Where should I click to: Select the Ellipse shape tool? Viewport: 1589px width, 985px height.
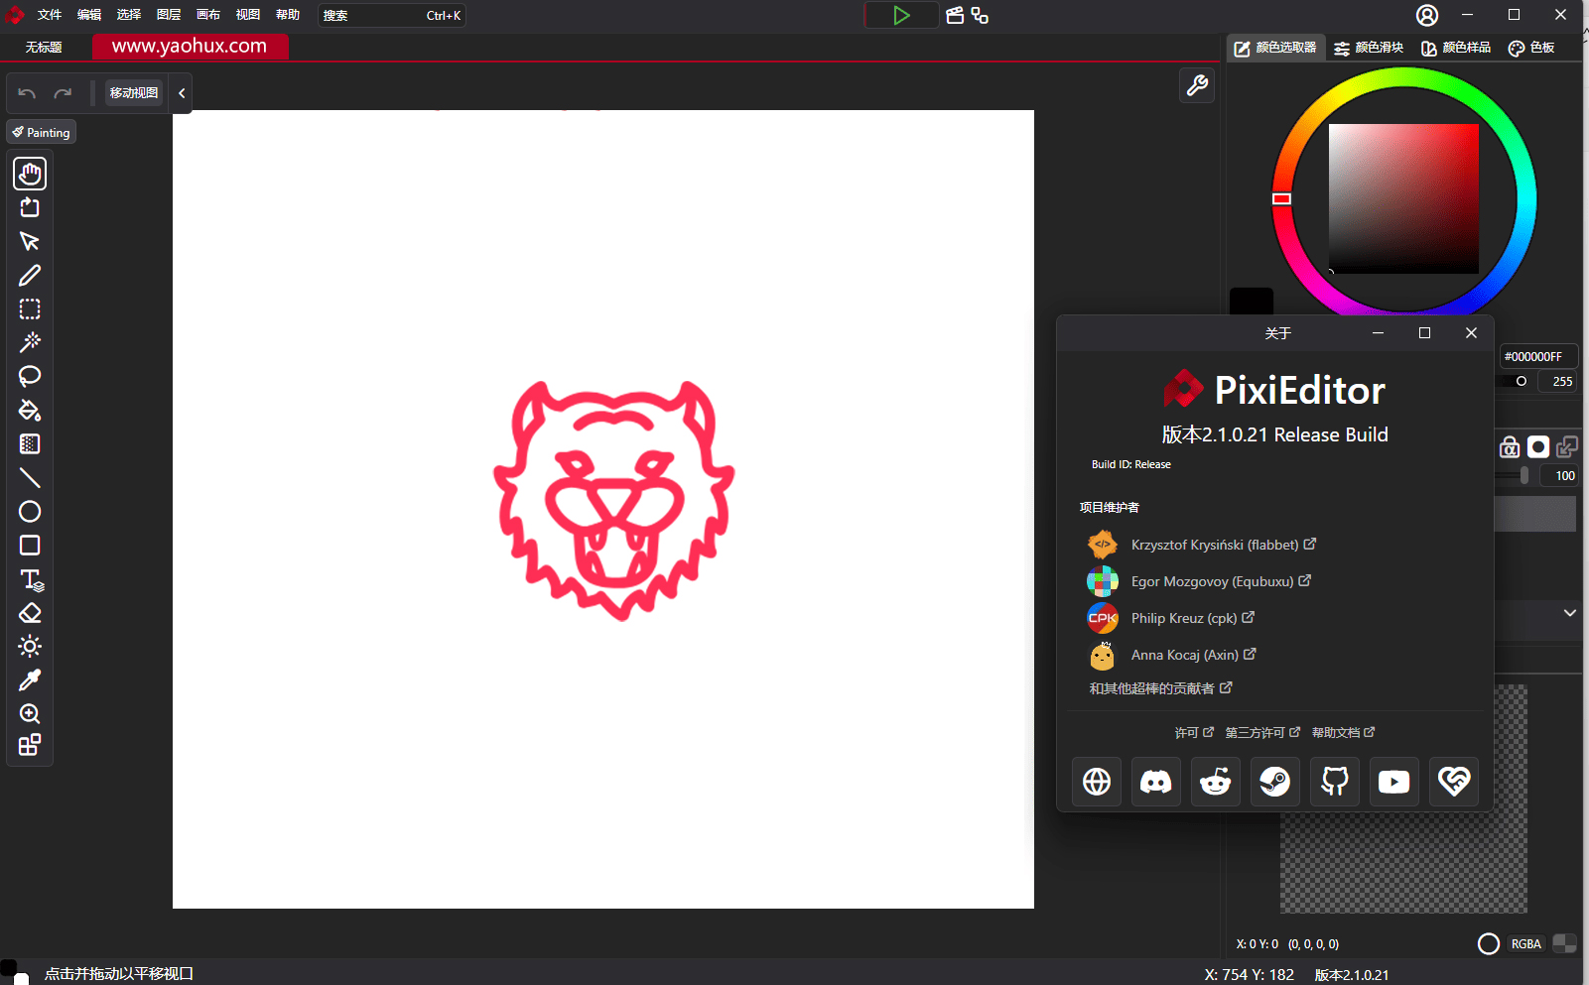(x=30, y=512)
